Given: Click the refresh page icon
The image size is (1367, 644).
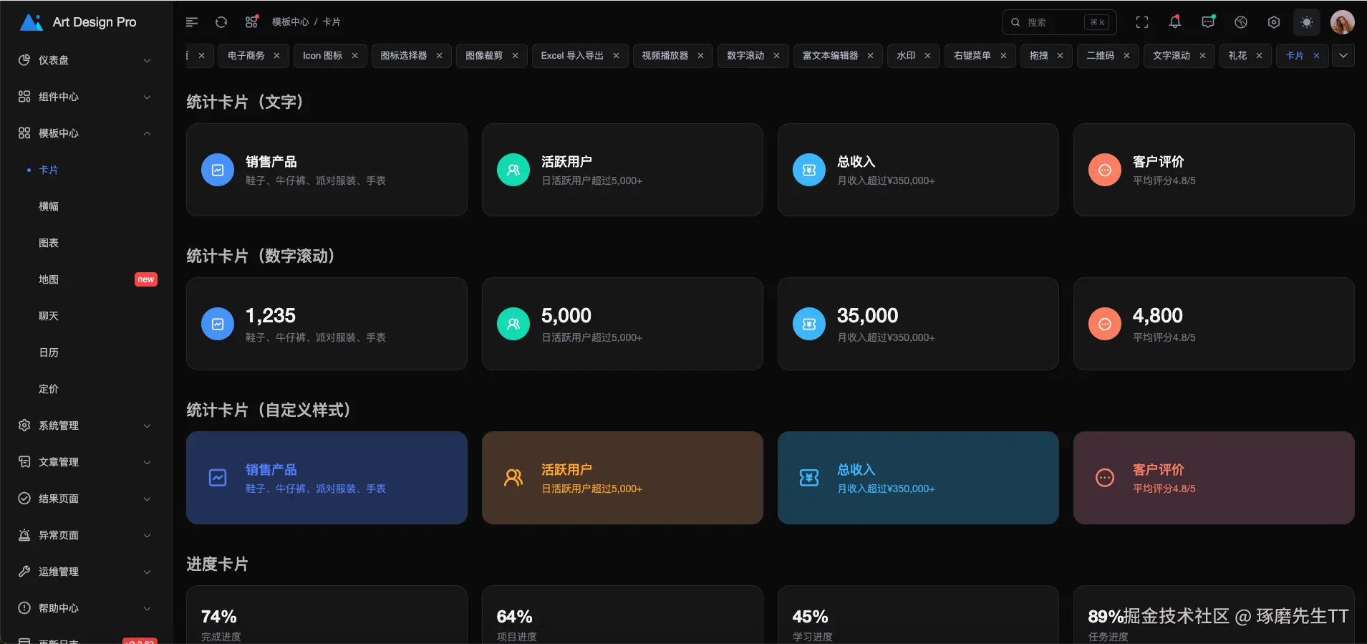Looking at the screenshot, I should 221,22.
